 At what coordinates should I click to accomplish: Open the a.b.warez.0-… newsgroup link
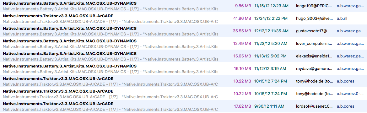point(350,94)
